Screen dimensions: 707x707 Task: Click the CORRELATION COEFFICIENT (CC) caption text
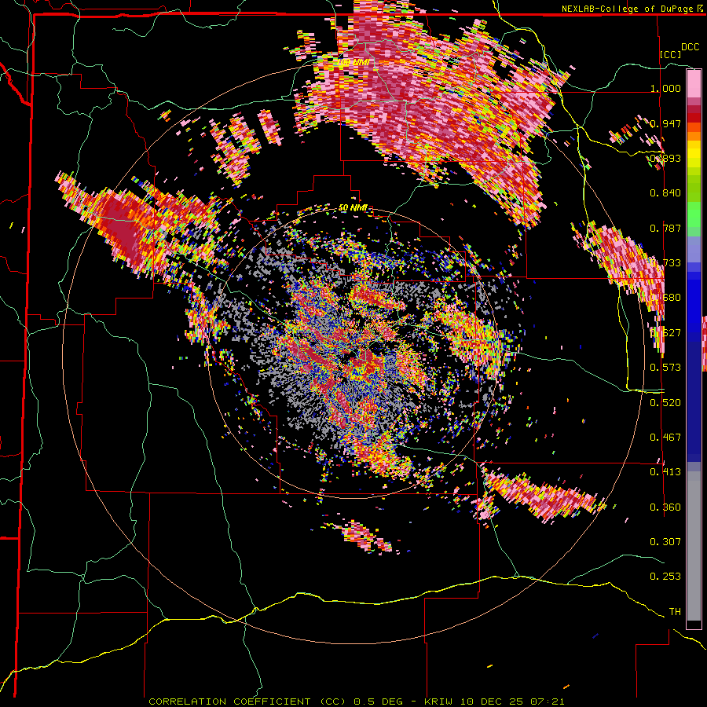247,702
